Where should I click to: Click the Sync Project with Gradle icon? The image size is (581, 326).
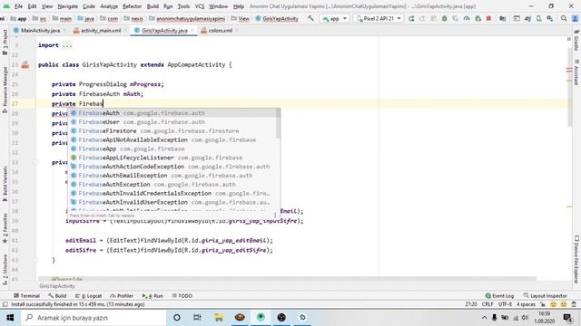tap(527, 18)
